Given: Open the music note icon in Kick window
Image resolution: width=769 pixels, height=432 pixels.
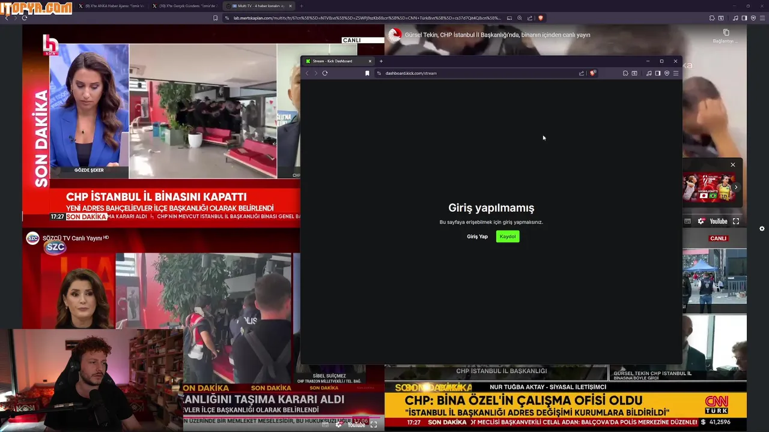Looking at the screenshot, I should click(649, 73).
